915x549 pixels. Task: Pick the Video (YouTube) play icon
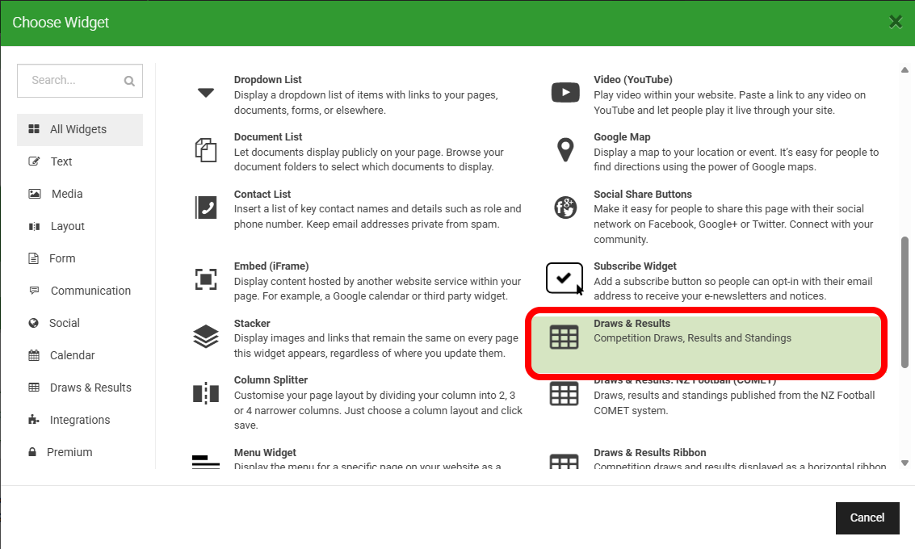[565, 93]
